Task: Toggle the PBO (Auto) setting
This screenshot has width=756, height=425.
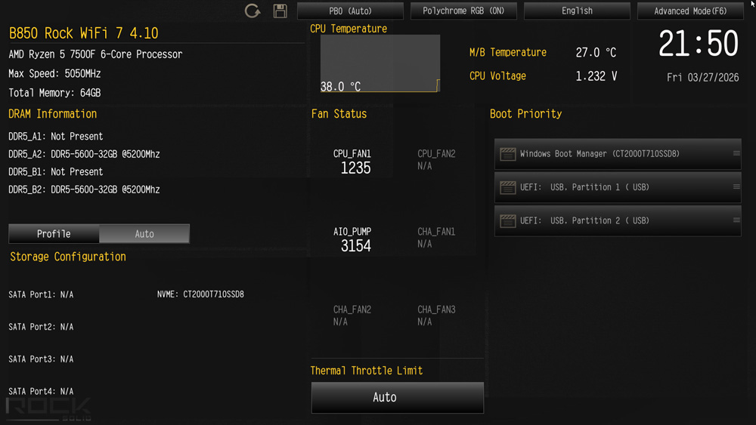Action: (x=350, y=11)
